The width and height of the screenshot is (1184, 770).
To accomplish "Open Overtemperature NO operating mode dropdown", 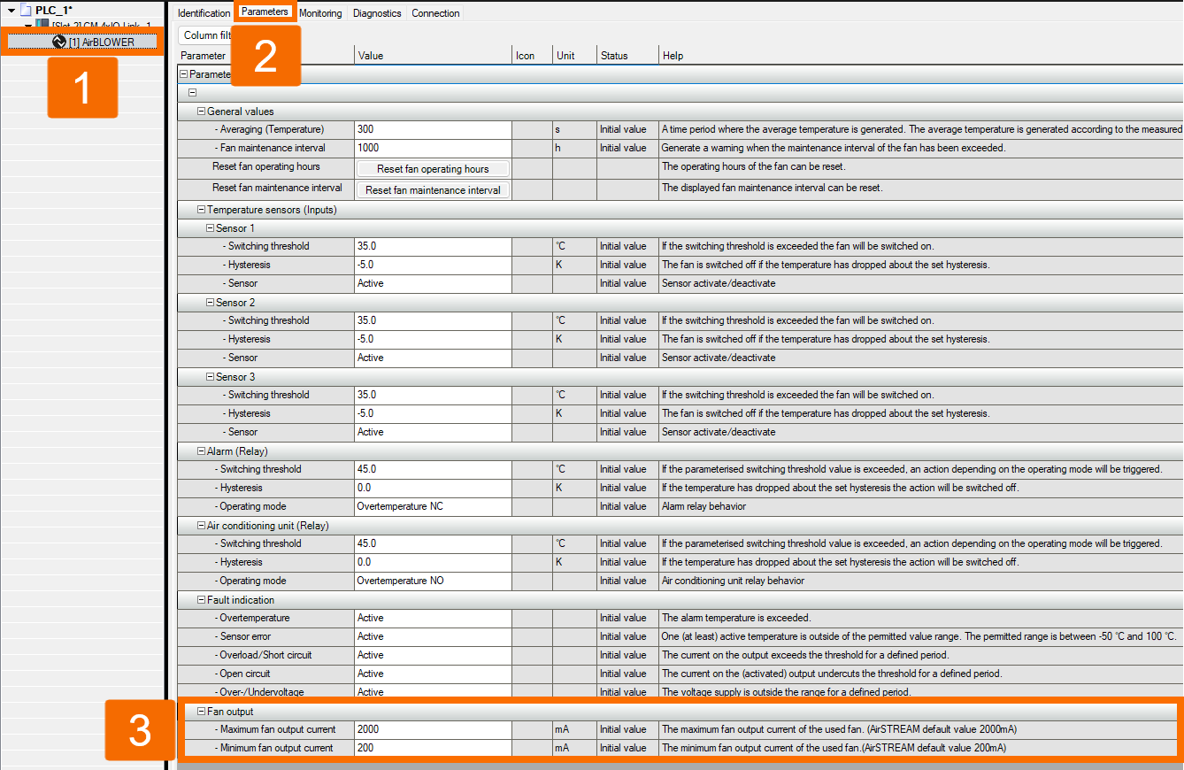I will 433,581.
